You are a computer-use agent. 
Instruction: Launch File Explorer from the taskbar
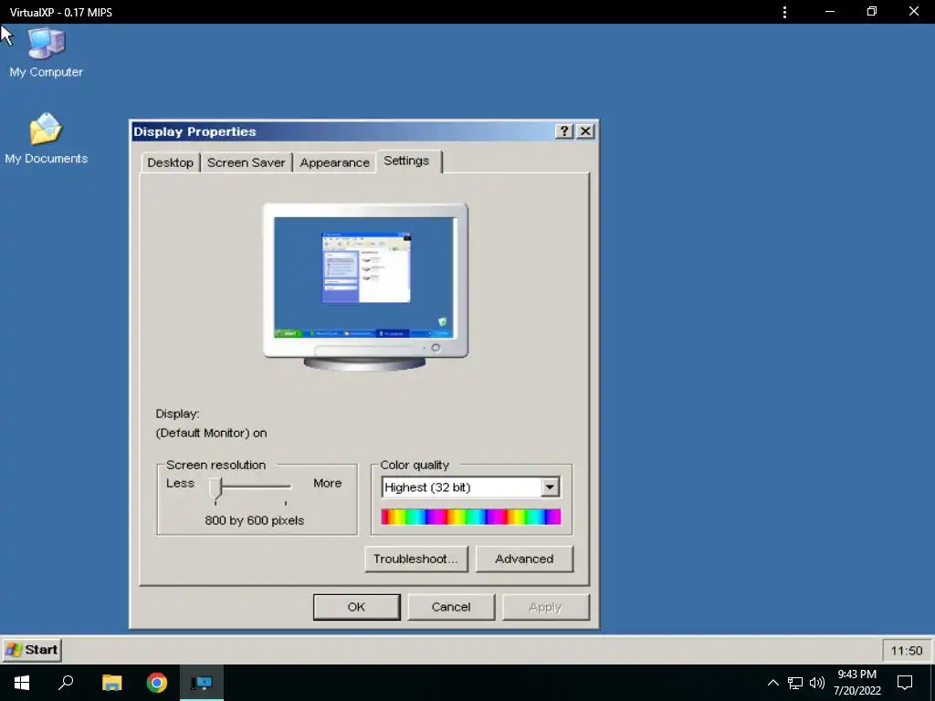click(111, 683)
